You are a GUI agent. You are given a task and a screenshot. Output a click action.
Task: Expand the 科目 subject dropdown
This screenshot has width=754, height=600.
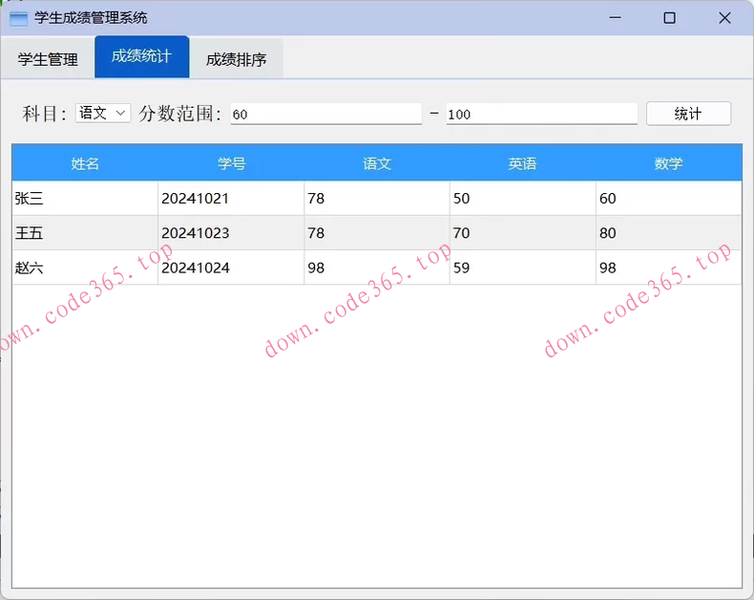pos(102,113)
